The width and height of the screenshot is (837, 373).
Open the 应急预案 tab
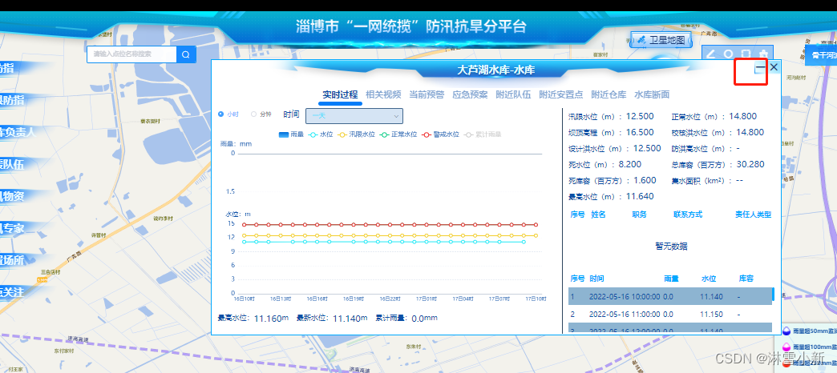(470, 94)
